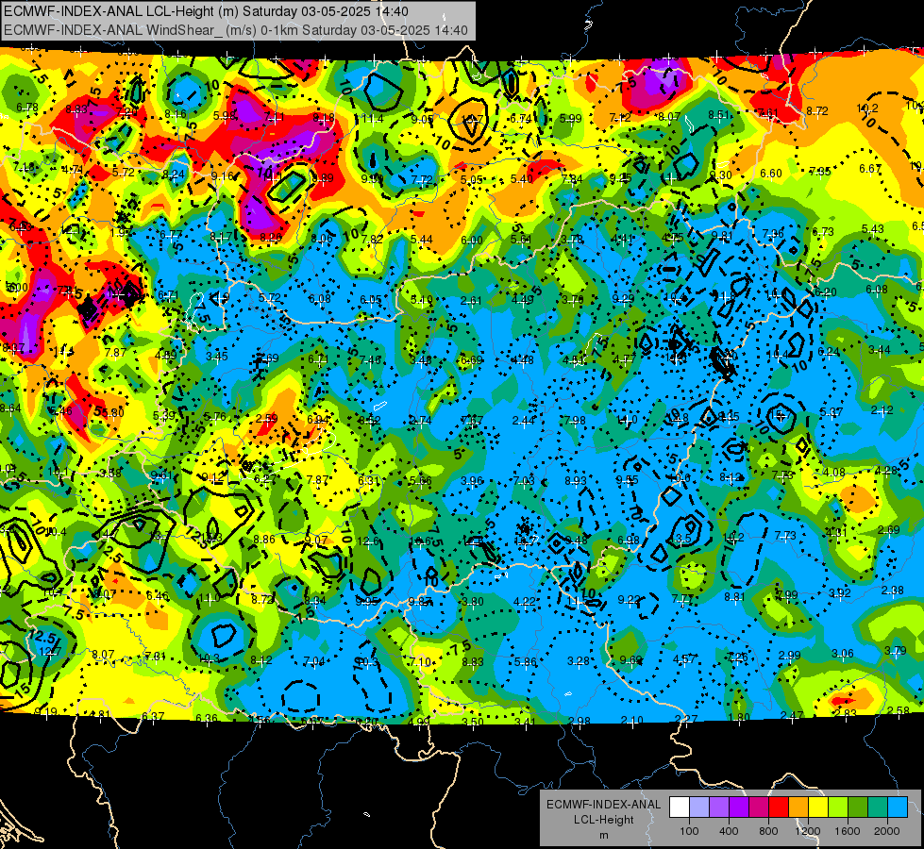
Task: Click the yellow swatch in the legend
Action: [x=818, y=807]
